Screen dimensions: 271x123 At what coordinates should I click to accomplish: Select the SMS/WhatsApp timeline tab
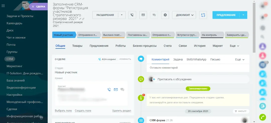pos(196,59)
